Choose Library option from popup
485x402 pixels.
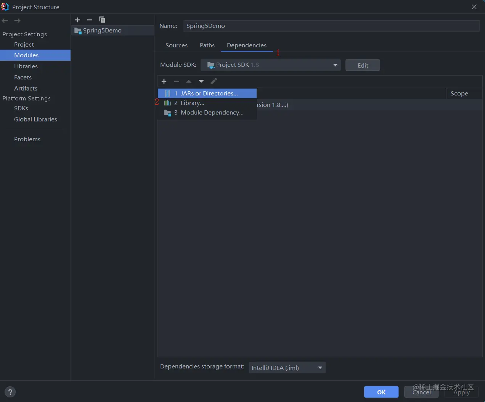click(207, 103)
